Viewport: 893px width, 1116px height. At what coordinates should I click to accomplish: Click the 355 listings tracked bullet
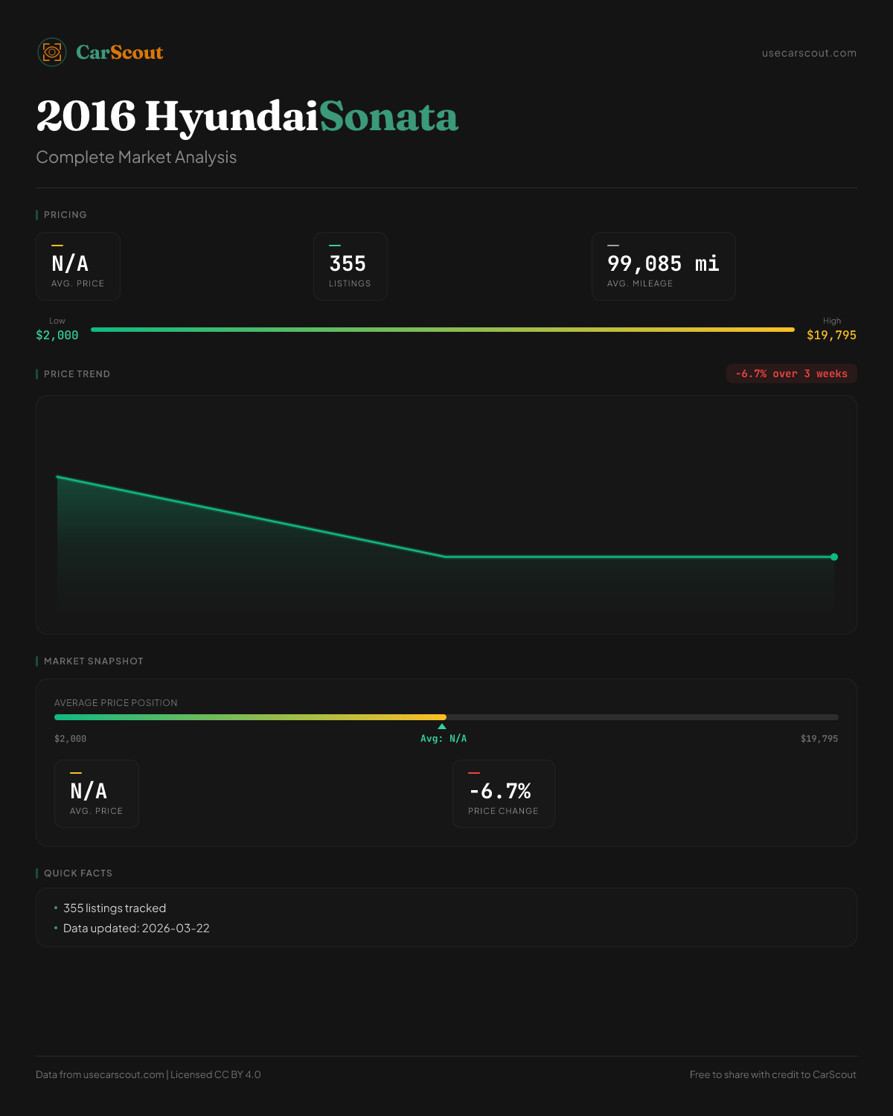point(115,908)
